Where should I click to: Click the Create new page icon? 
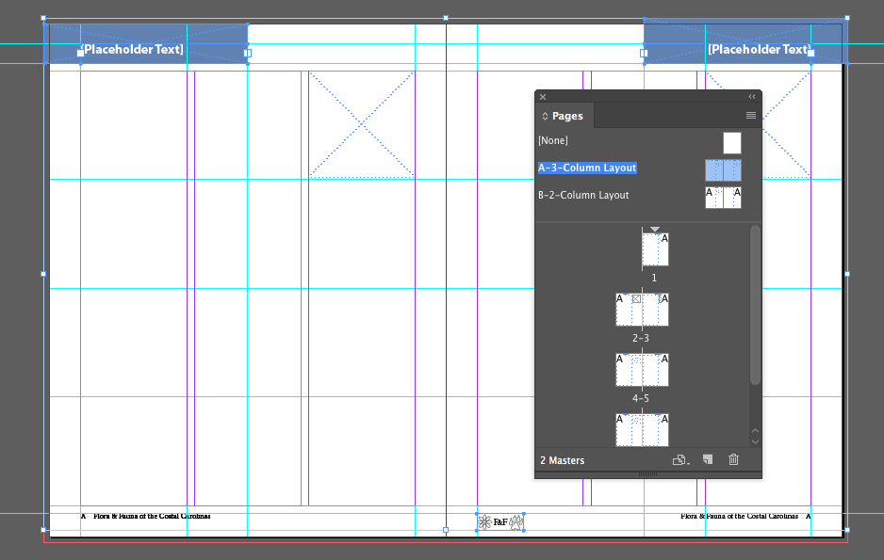708,460
